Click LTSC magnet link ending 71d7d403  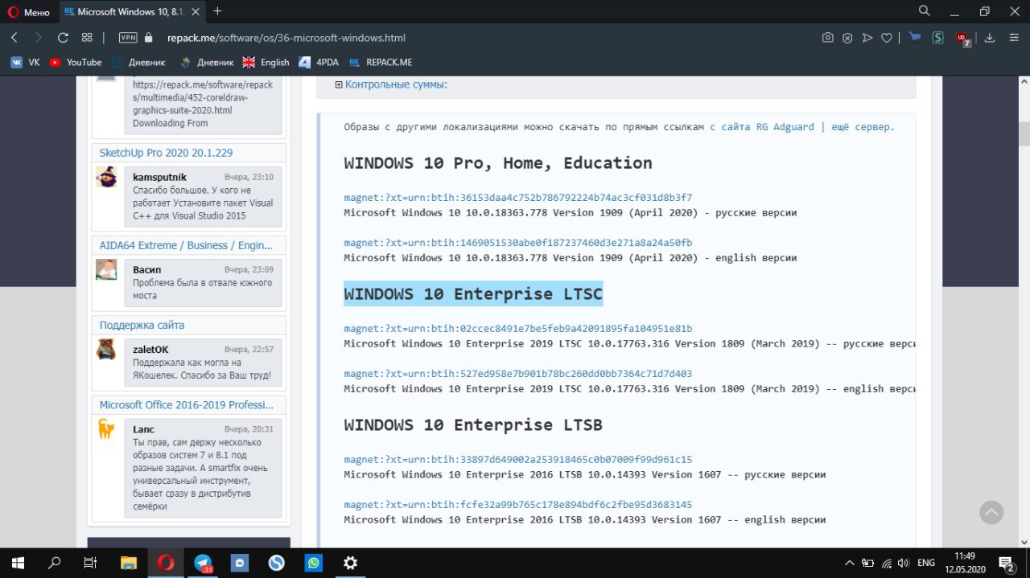517,374
